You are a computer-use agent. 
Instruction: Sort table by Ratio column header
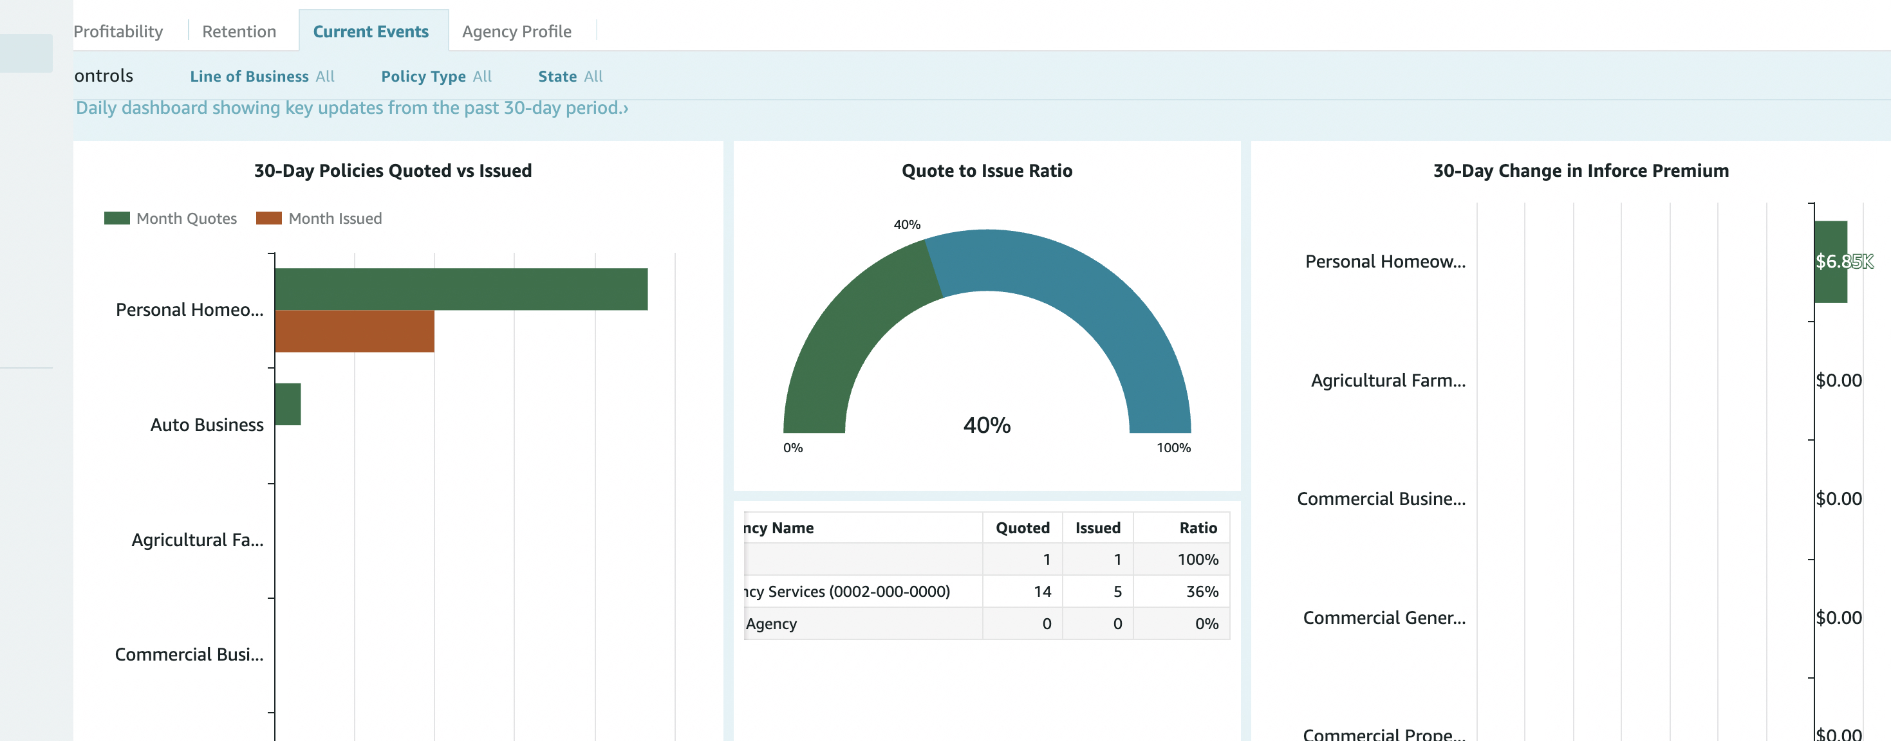[1197, 527]
